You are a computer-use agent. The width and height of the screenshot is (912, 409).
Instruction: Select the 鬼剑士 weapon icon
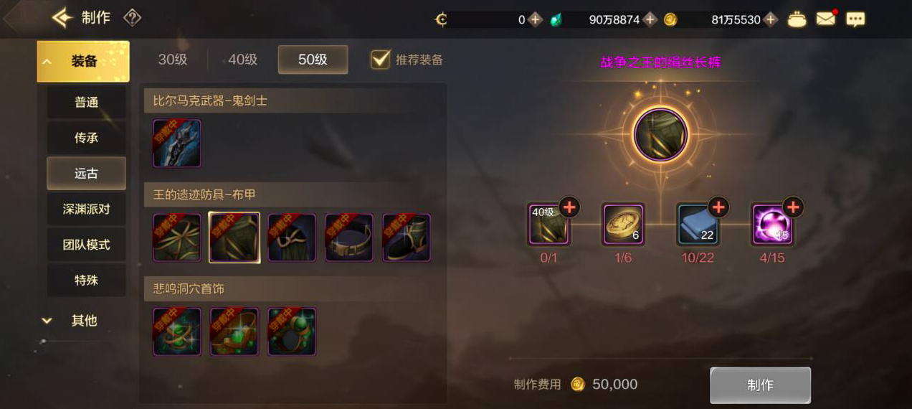[x=177, y=144]
